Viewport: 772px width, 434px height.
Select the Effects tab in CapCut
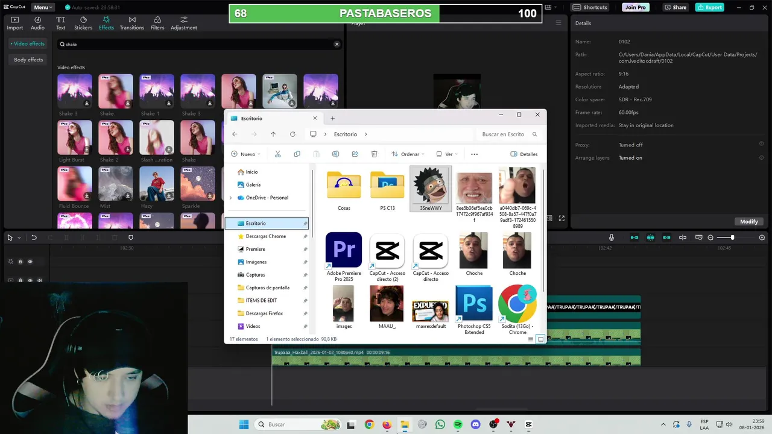click(106, 24)
